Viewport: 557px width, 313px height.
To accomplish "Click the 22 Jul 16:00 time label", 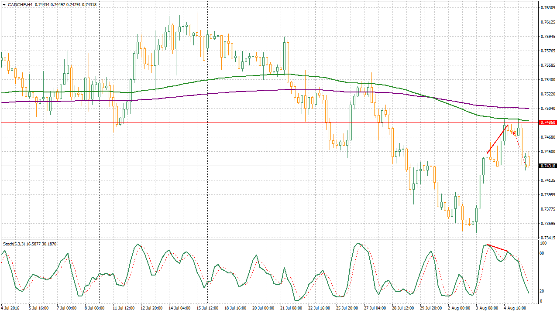I will click(320, 308).
